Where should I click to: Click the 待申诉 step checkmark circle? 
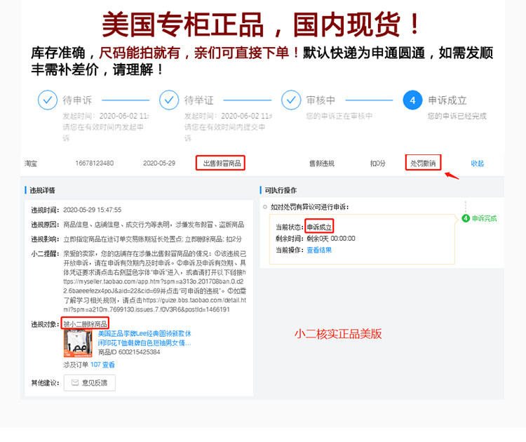pos(48,100)
